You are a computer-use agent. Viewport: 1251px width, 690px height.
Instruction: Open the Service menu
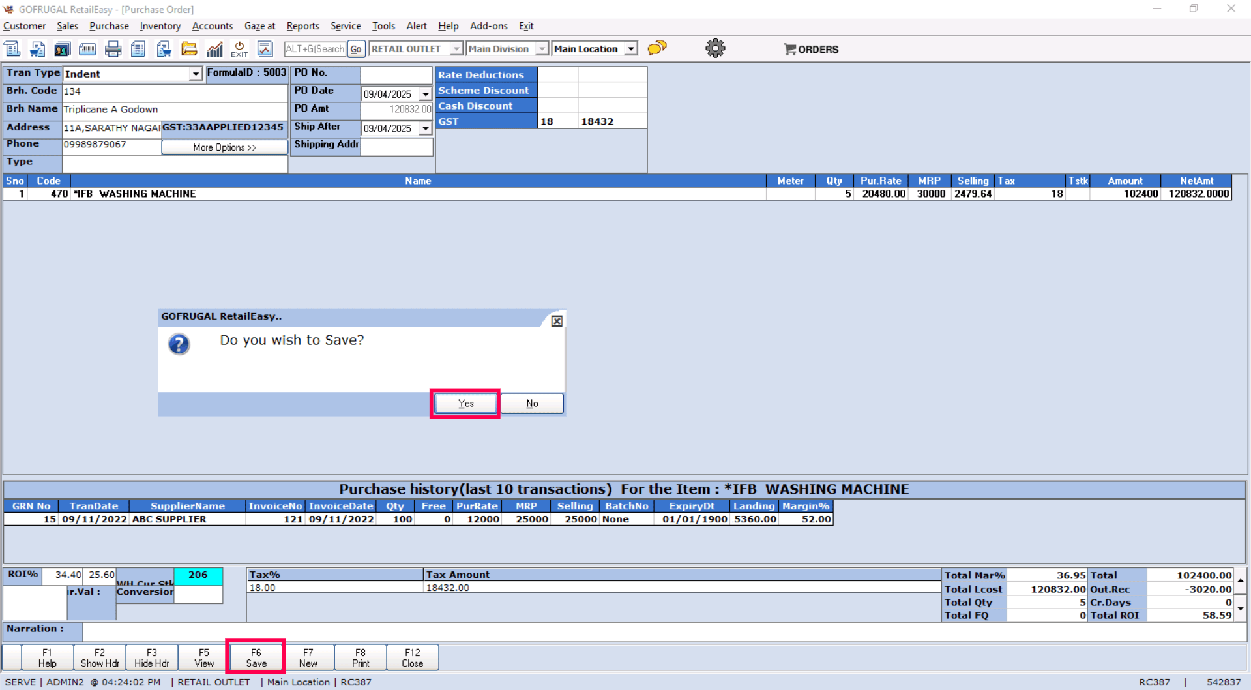[346, 26]
